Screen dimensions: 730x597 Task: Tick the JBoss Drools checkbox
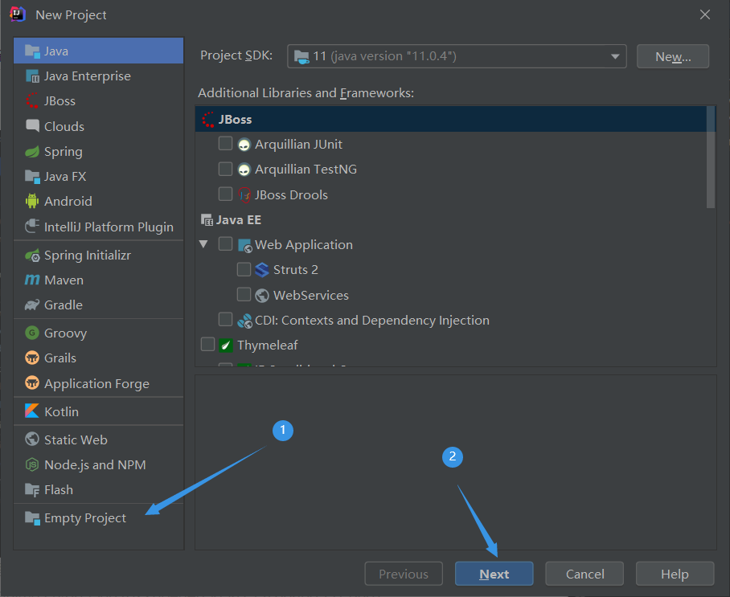click(x=225, y=194)
